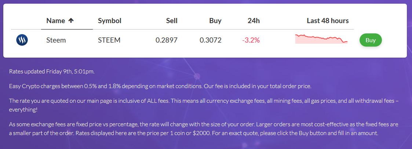The width and height of the screenshot is (412, 149).
Task: Click the Easy Crypto fee percentage paragraph
Action: coord(160,86)
